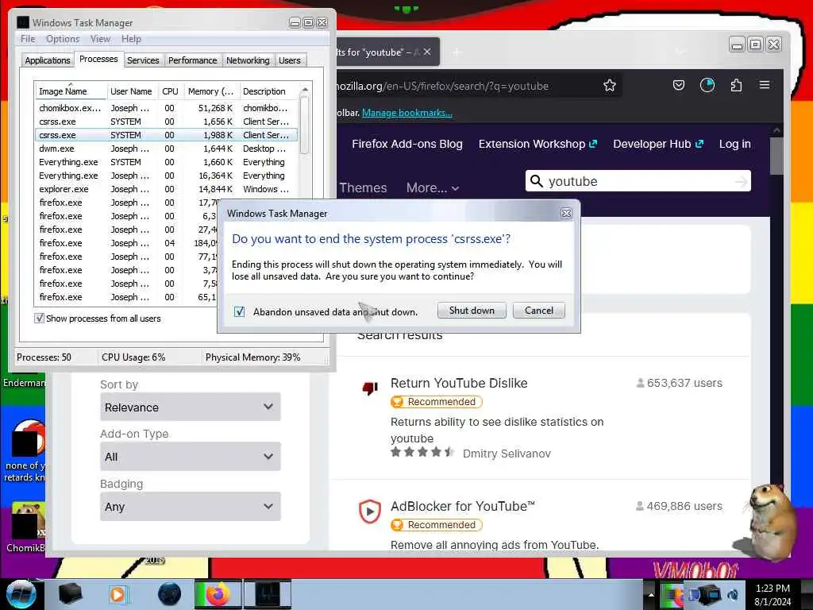Uncheck Abandon unsaved data and shut down
The height and width of the screenshot is (610, 813).
(240, 311)
